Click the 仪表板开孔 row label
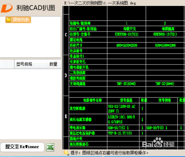This screenshot has height=157, width=185. (x=78, y=62)
